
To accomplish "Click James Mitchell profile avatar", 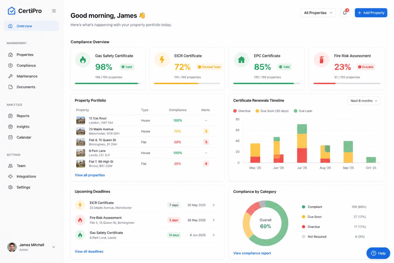I will (12, 247).
